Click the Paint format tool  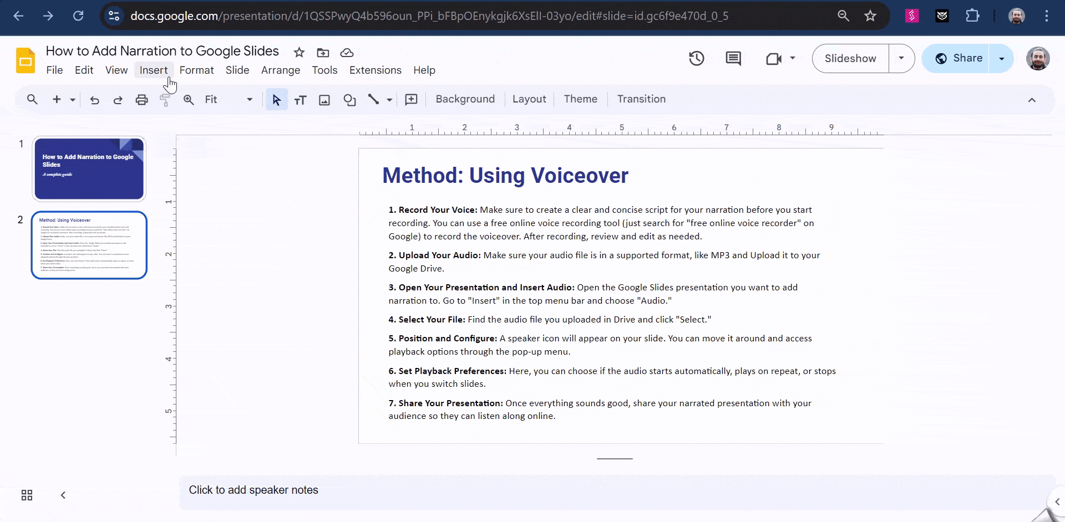[x=165, y=100]
